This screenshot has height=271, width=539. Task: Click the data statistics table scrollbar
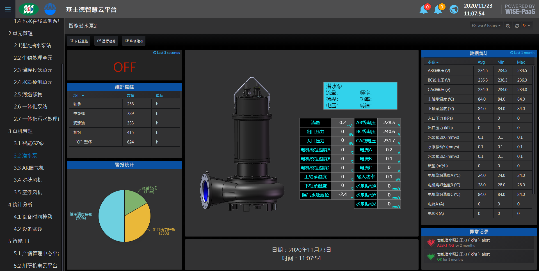533,129
